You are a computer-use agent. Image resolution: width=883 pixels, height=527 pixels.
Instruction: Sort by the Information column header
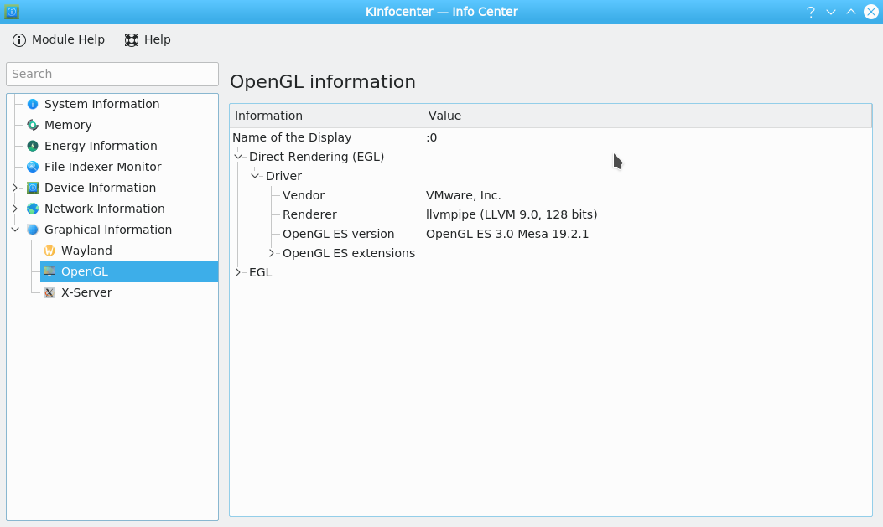click(x=325, y=116)
